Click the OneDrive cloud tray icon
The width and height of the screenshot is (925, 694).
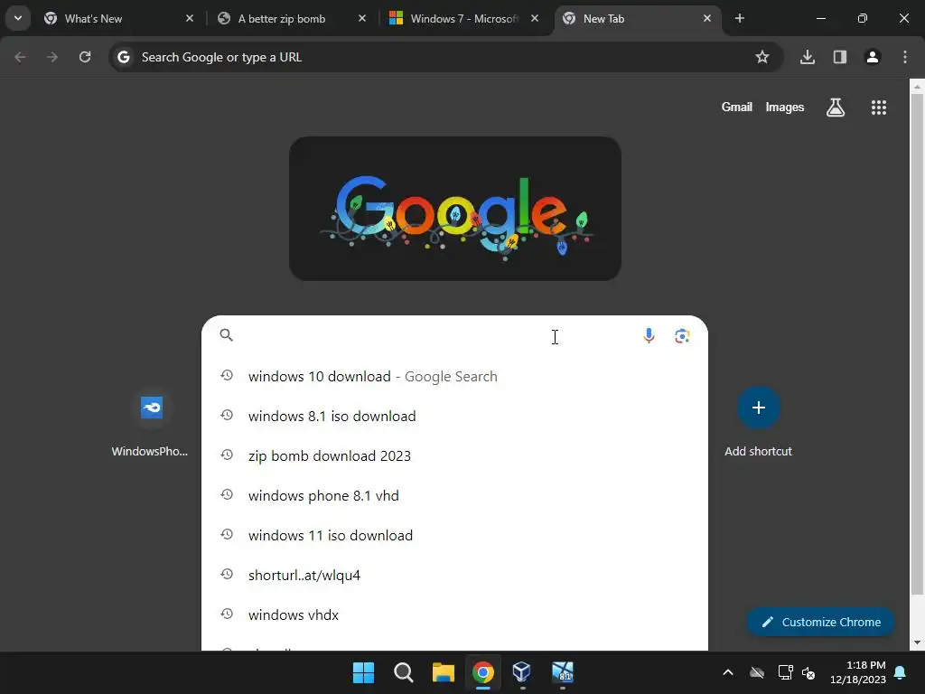pos(757,672)
